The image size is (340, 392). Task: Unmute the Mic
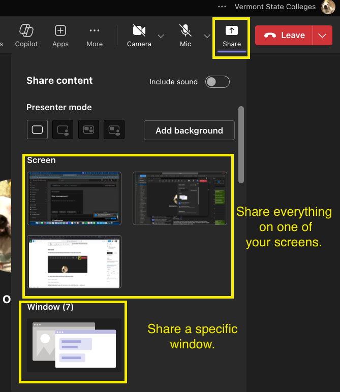[186, 35]
